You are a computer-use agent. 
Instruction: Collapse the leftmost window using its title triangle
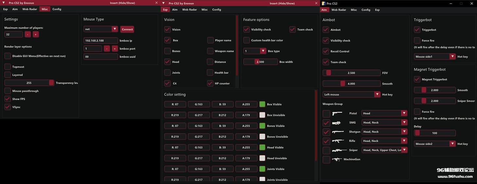pos(3,3)
